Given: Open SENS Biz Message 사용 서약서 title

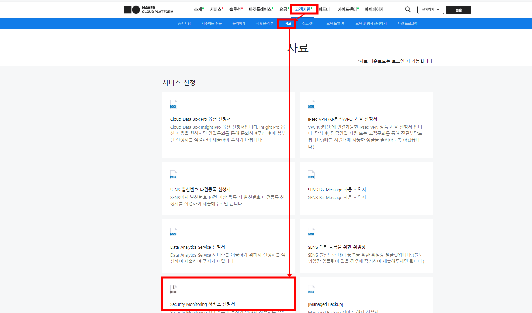Looking at the screenshot, I should click(x=337, y=190).
